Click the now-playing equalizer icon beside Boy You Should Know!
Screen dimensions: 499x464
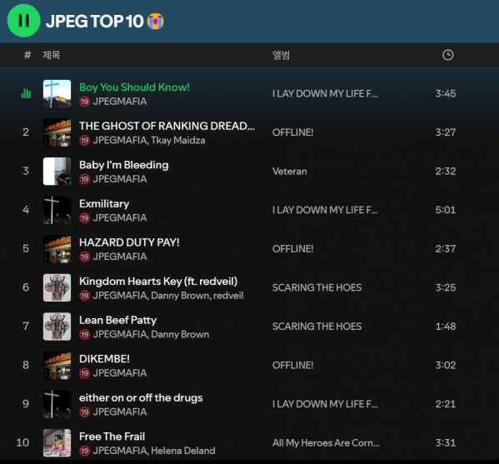(x=26, y=93)
